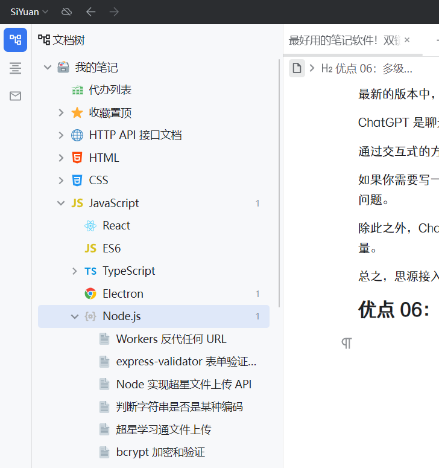Viewport: 439px width, 468px height.
Task: Go back with the left arrow
Action: (x=90, y=12)
